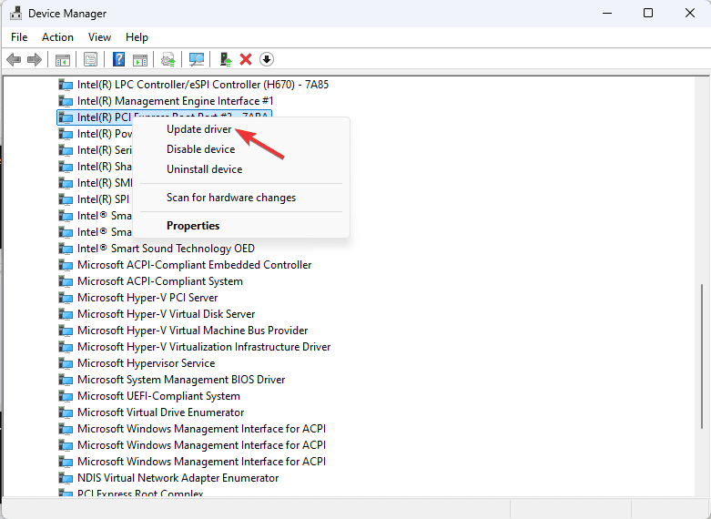
Task: Click icon next to Microsoft Hyper-V Virtual Disk Server
Action: coord(66,314)
